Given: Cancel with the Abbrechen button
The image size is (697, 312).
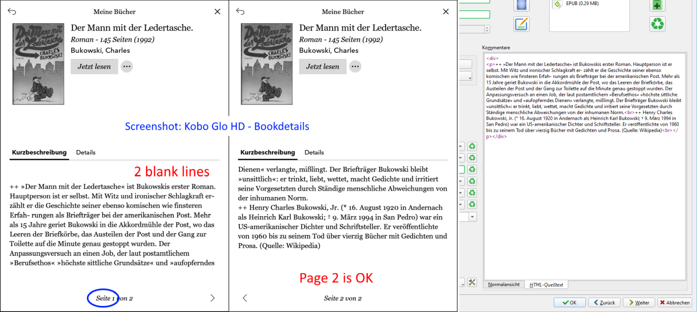Looking at the screenshot, I should (x=675, y=302).
